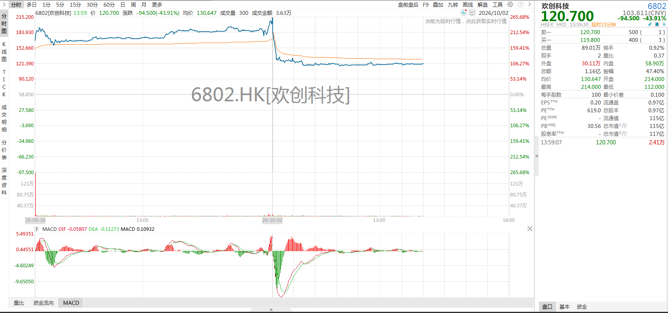Open the chart settings gear icon

tap(510, 5)
